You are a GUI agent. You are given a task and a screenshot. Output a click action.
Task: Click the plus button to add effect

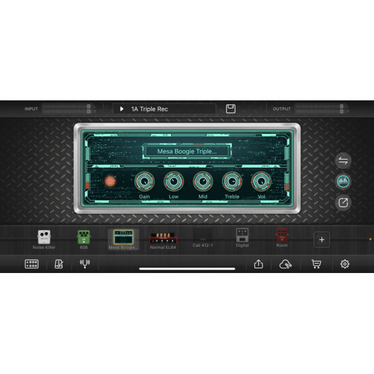click(x=322, y=239)
